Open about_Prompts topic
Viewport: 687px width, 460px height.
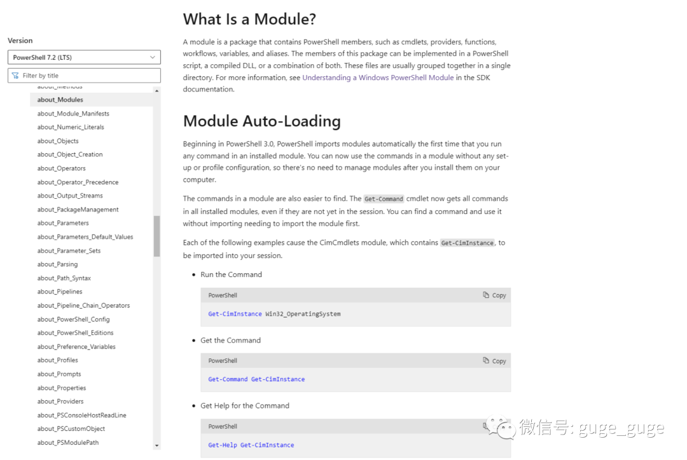(x=59, y=374)
